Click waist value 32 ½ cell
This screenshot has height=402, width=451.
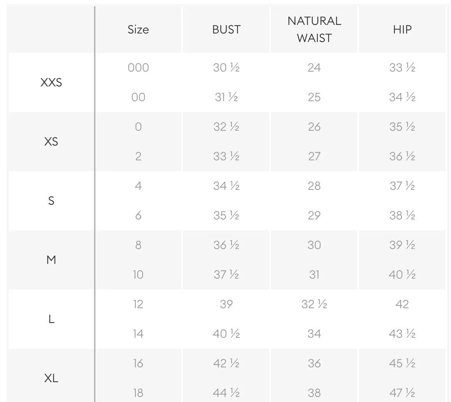coord(314,304)
